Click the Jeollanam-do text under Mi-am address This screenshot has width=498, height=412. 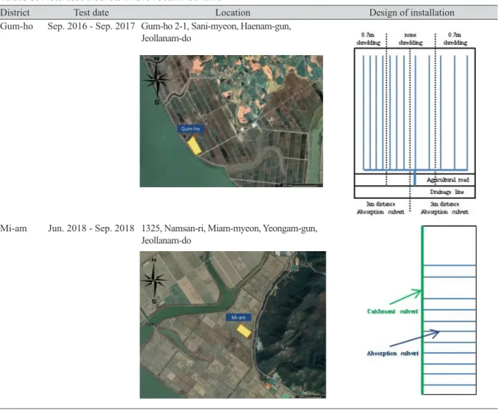[x=166, y=240]
